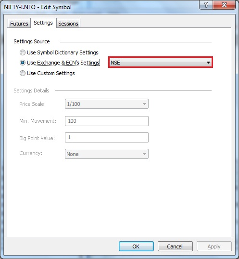
Task: Expand the Currency None dropdown
Action: tap(107, 154)
